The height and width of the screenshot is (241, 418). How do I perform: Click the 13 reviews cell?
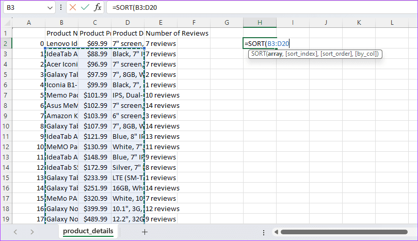pyautogui.click(x=160, y=136)
